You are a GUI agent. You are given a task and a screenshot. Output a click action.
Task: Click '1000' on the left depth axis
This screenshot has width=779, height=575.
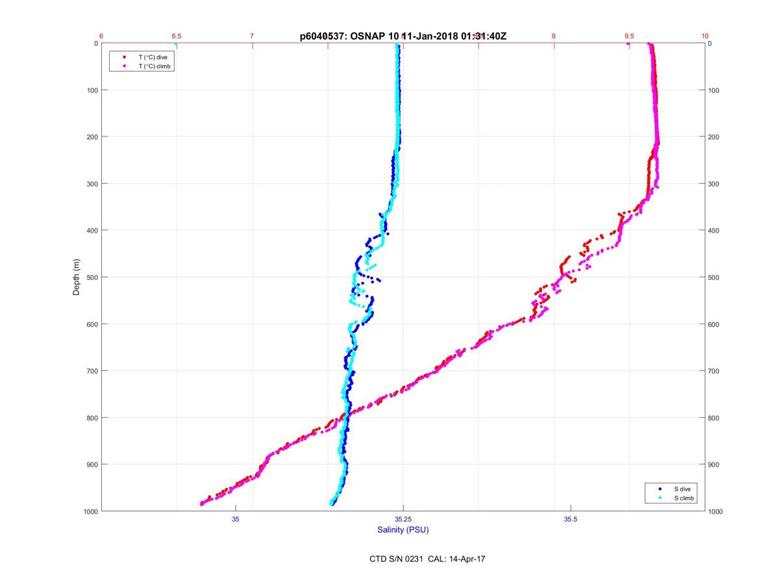[90, 511]
